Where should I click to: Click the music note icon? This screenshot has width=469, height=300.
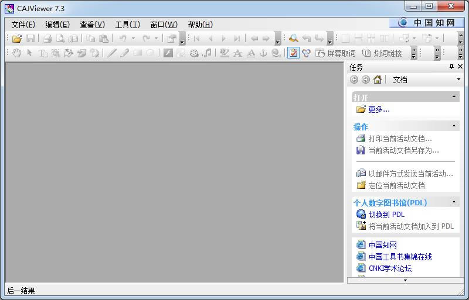click(207, 53)
